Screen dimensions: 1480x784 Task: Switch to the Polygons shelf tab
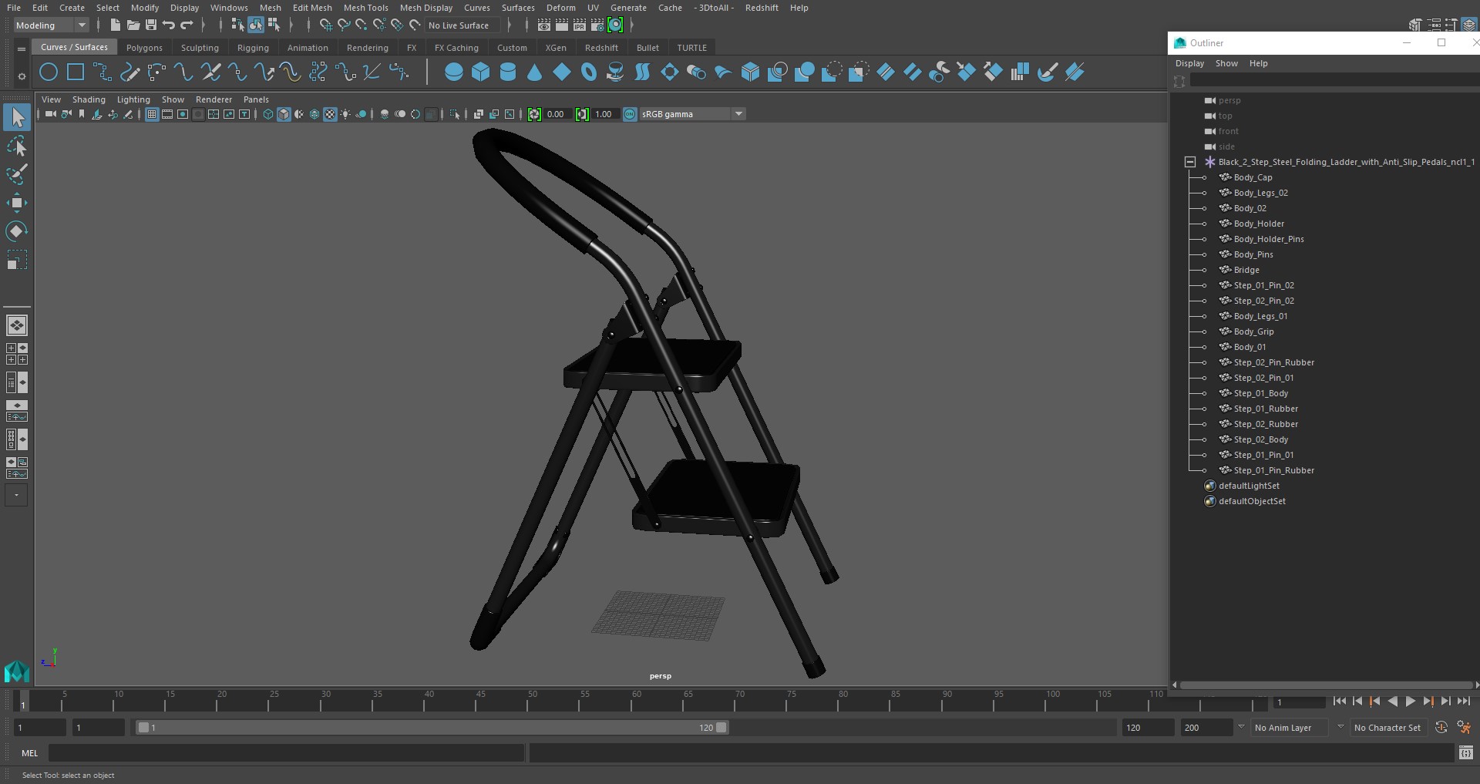pos(144,48)
